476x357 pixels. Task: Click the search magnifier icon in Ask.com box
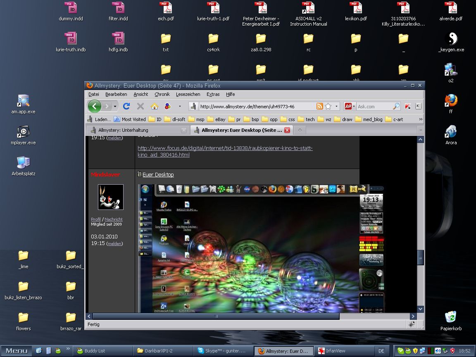tap(396, 106)
